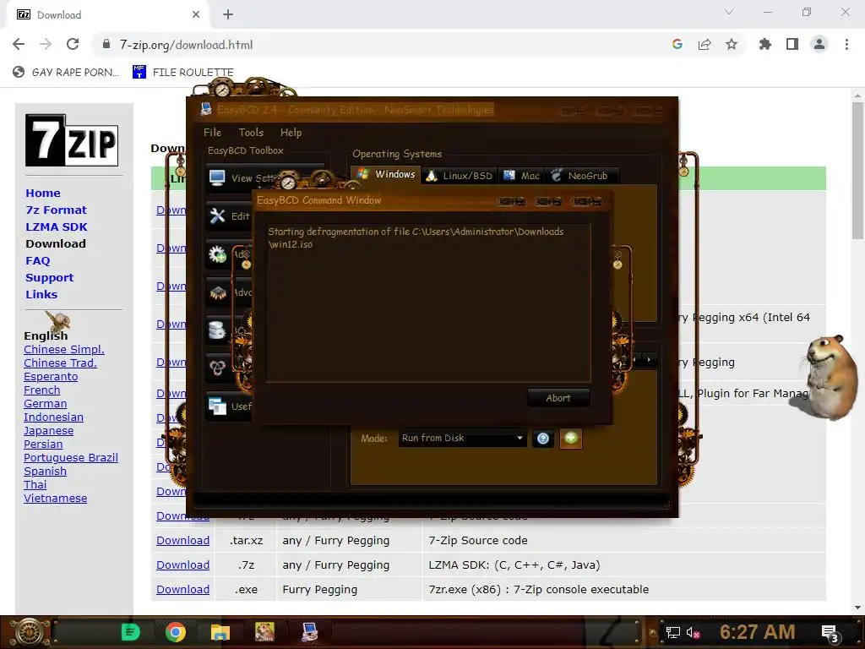This screenshot has height=649, width=865.
Task: Choose Vietnamese language link
Action: (55, 499)
